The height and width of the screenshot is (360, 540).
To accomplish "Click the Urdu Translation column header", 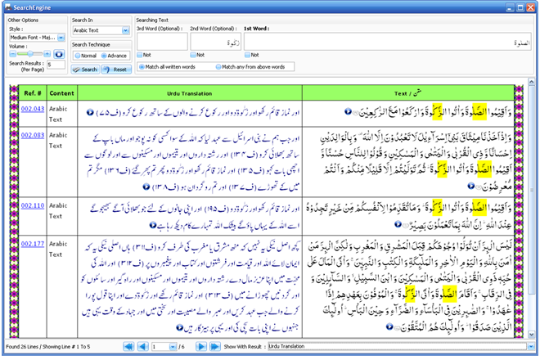I will 190,93.
